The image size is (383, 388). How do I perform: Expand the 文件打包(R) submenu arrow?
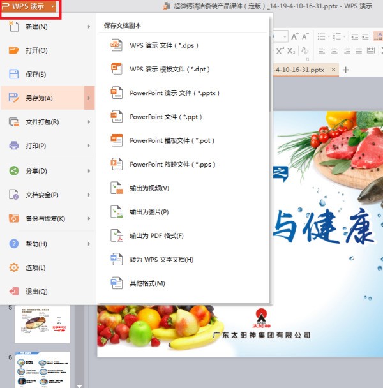click(89, 122)
